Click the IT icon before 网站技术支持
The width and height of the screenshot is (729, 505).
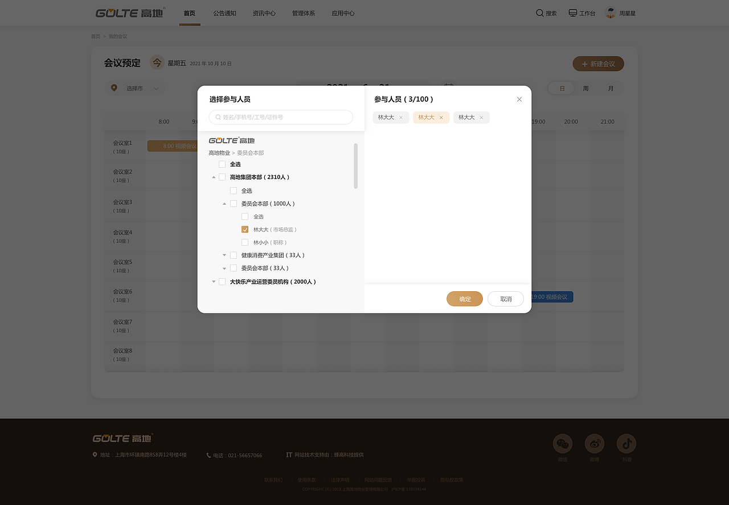point(289,454)
